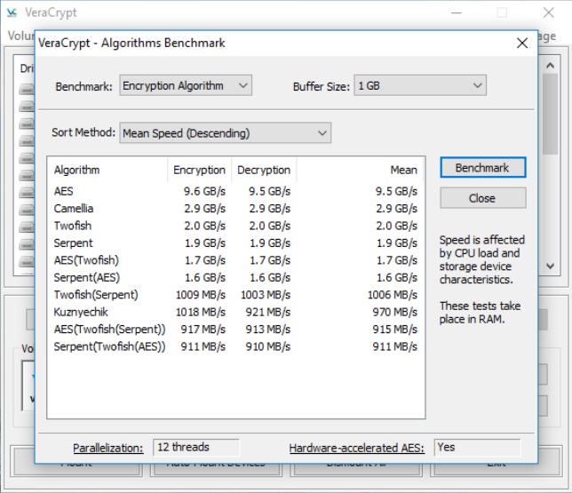Click the 970 MB/s mean value

[394, 312]
